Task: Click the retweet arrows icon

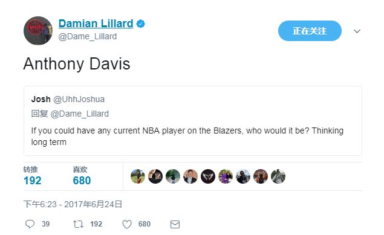Action: click(x=79, y=224)
